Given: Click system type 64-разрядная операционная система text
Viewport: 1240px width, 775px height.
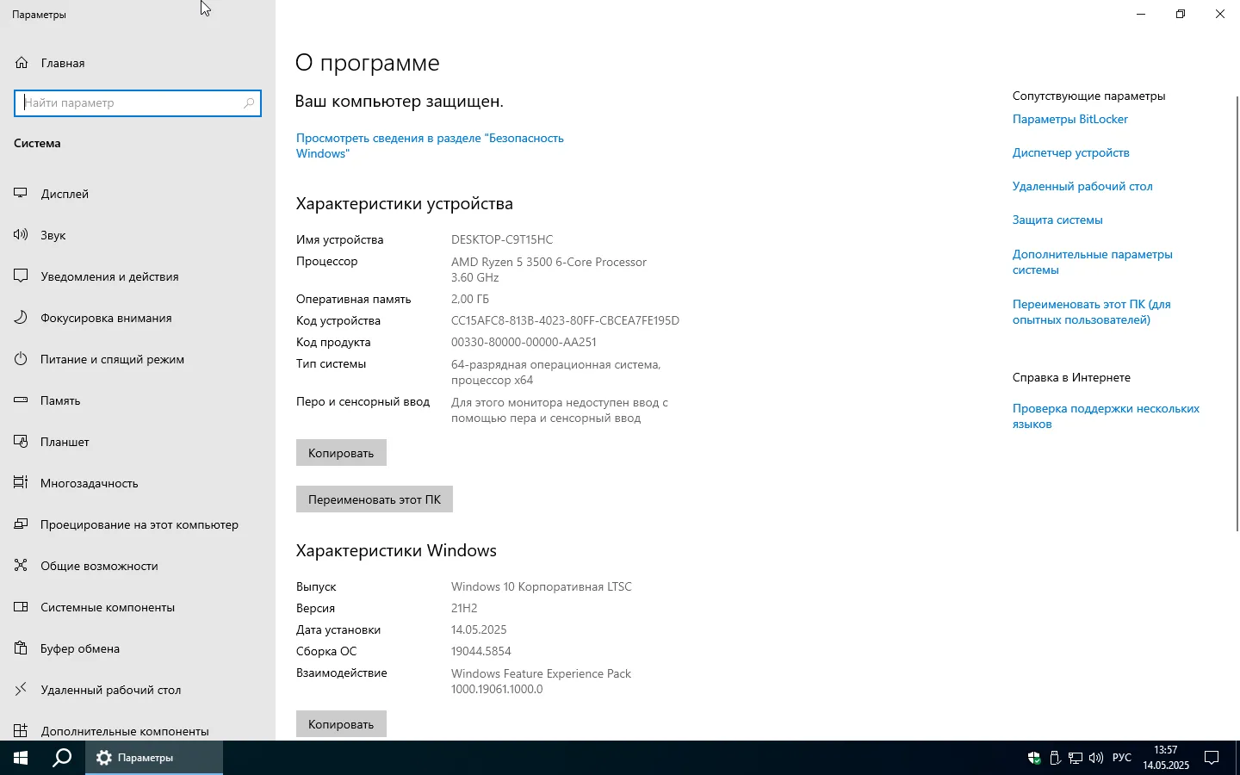Looking at the screenshot, I should (x=555, y=372).
